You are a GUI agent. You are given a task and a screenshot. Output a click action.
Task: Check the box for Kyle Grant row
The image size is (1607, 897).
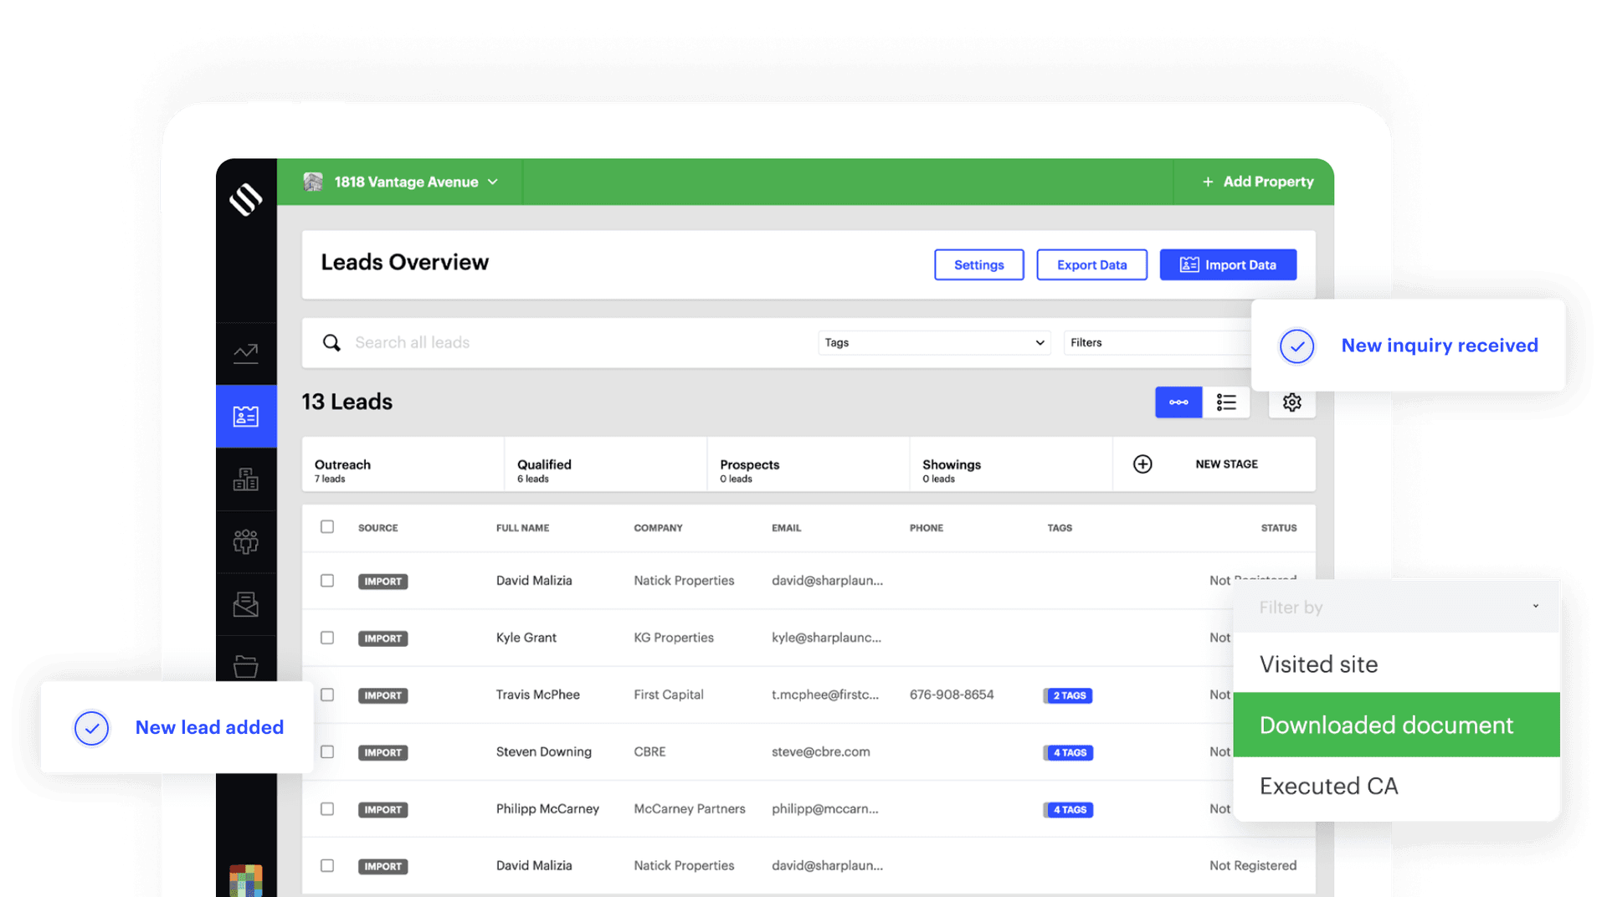(327, 638)
